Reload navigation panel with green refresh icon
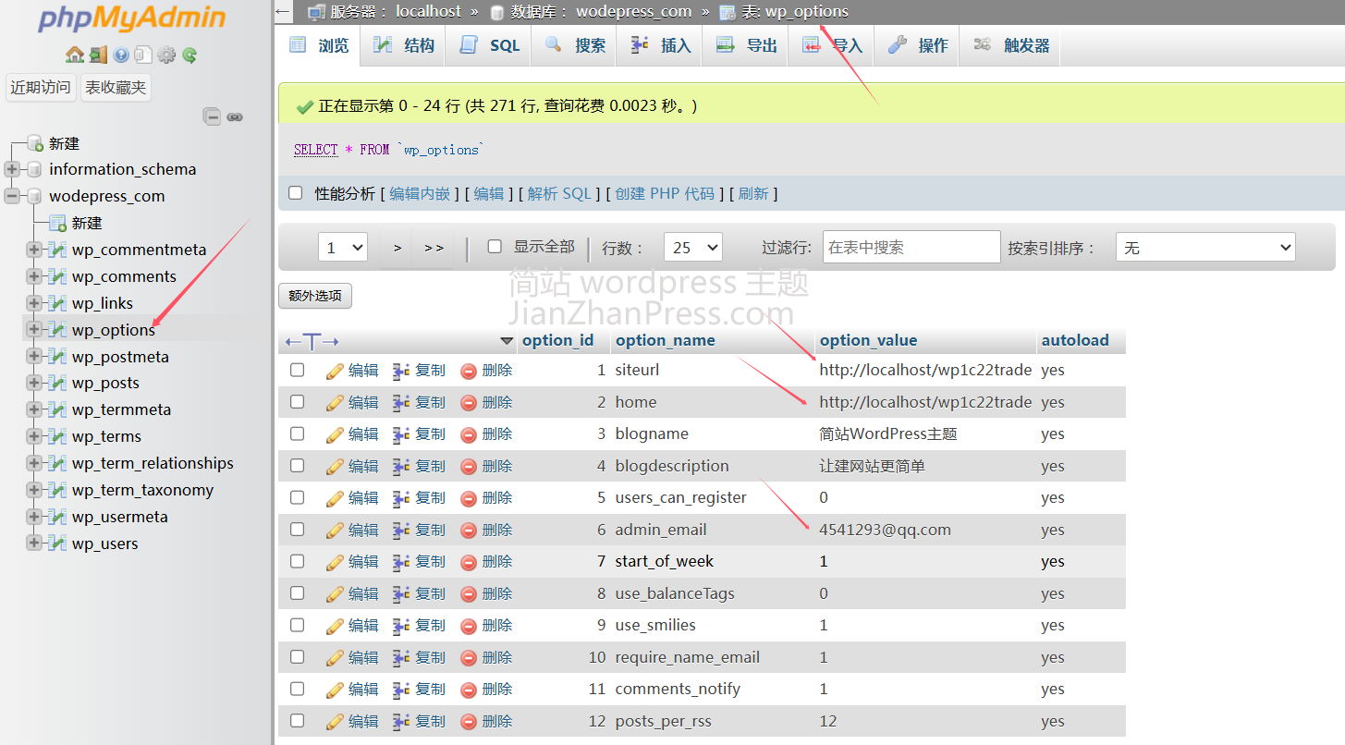The image size is (1345, 745). [x=190, y=55]
